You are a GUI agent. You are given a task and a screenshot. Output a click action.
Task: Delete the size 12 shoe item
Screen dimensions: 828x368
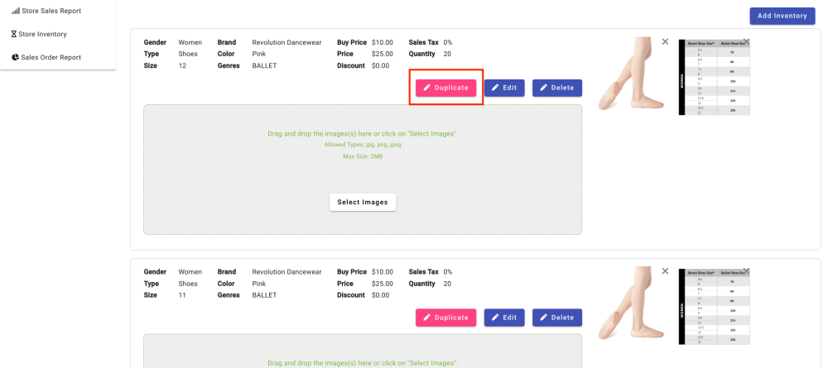557,88
